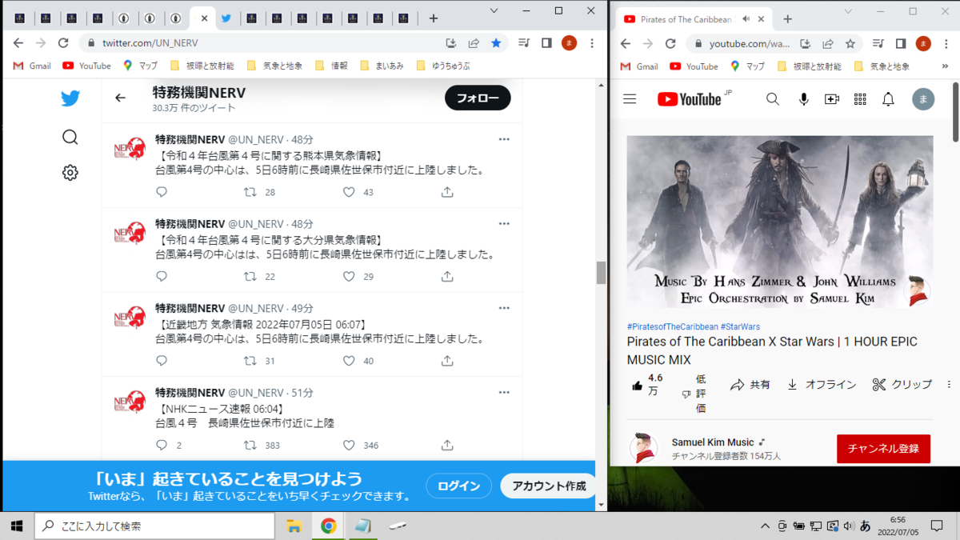Start YouTube voice search microphone
This screenshot has height=540, width=960.
(803, 99)
